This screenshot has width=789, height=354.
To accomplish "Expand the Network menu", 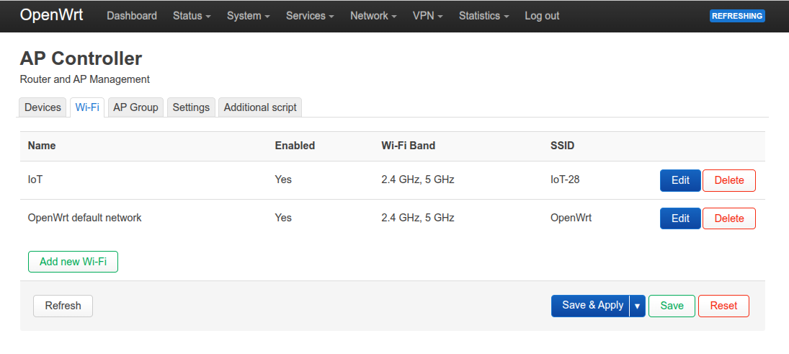I will coord(373,16).
